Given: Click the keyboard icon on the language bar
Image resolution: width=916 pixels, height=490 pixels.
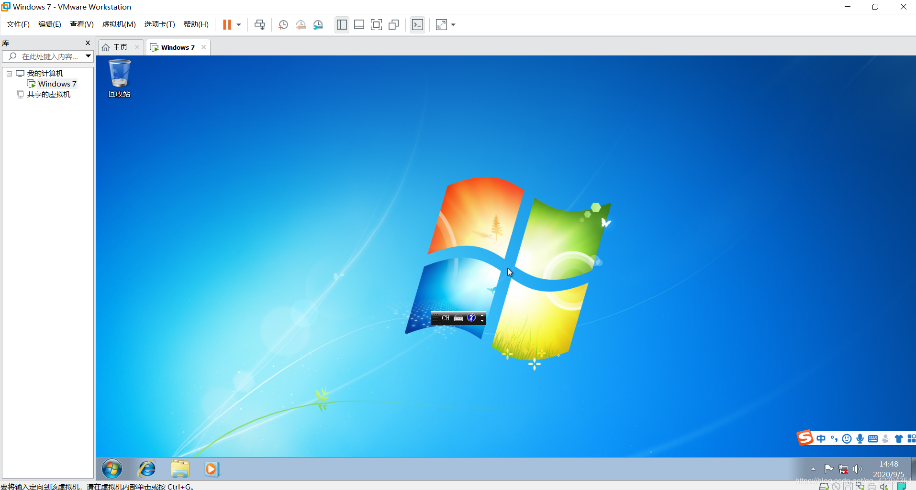Looking at the screenshot, I should [458, 318].
